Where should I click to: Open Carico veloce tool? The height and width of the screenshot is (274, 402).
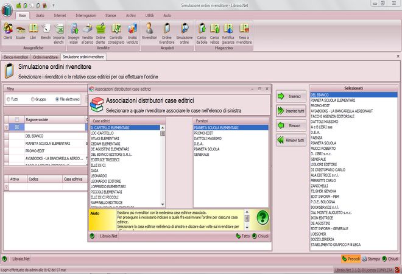click(214, 33)
